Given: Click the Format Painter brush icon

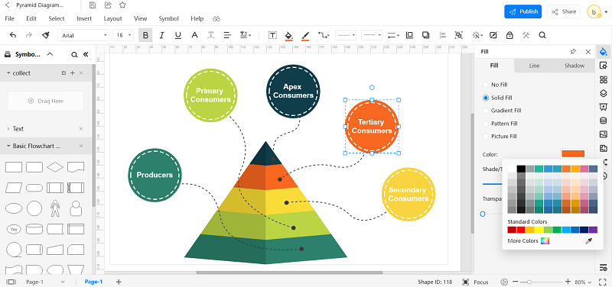Looking at the screenshot, I should pyautogui.click(x=46, y=35).
